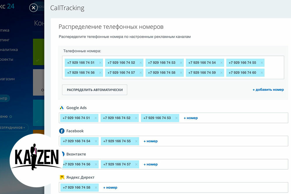Delete number ending 74 59 in top pool
The width and height of the screenshot is (291, 194).
(221, 73)
